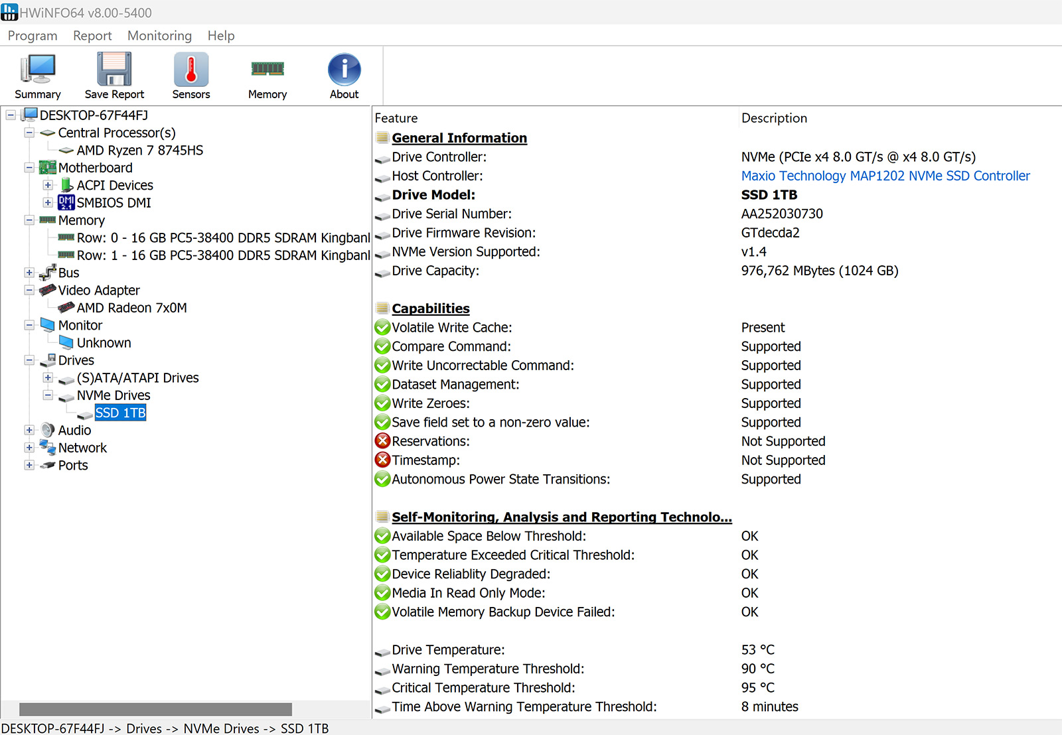Screen dimensions: 1062x735
Task: Click the Ports connector icon
Action: tap(48, 465)
